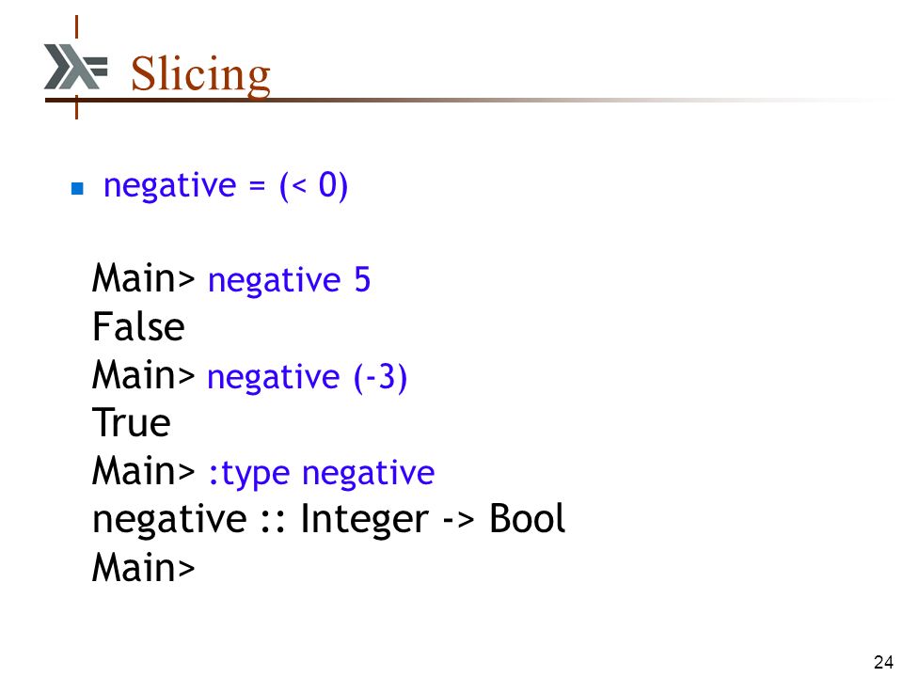Click the word Bool in type signature
Image resolution: width=903 pixels, height=677 pixels.
(x=528, y=519)
